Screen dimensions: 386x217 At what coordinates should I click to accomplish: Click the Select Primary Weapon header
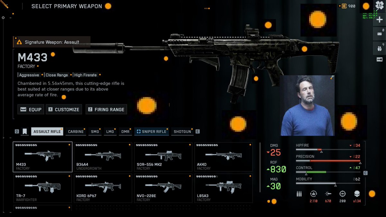[x=67, y=6]
